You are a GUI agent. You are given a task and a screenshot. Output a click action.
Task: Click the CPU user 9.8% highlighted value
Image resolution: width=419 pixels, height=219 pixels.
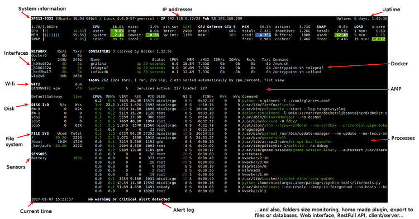pos(117,31)
